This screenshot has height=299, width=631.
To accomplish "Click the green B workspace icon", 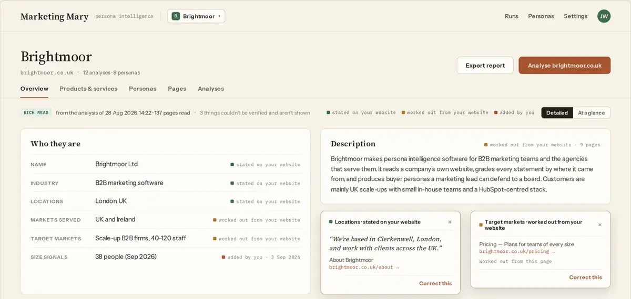I will (x=176, y=16).
